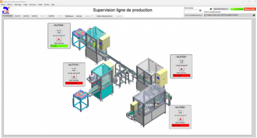This screenshot has height=138, width=257.
Task: Click the MLP325 panel title
Action: click(59, 25)
